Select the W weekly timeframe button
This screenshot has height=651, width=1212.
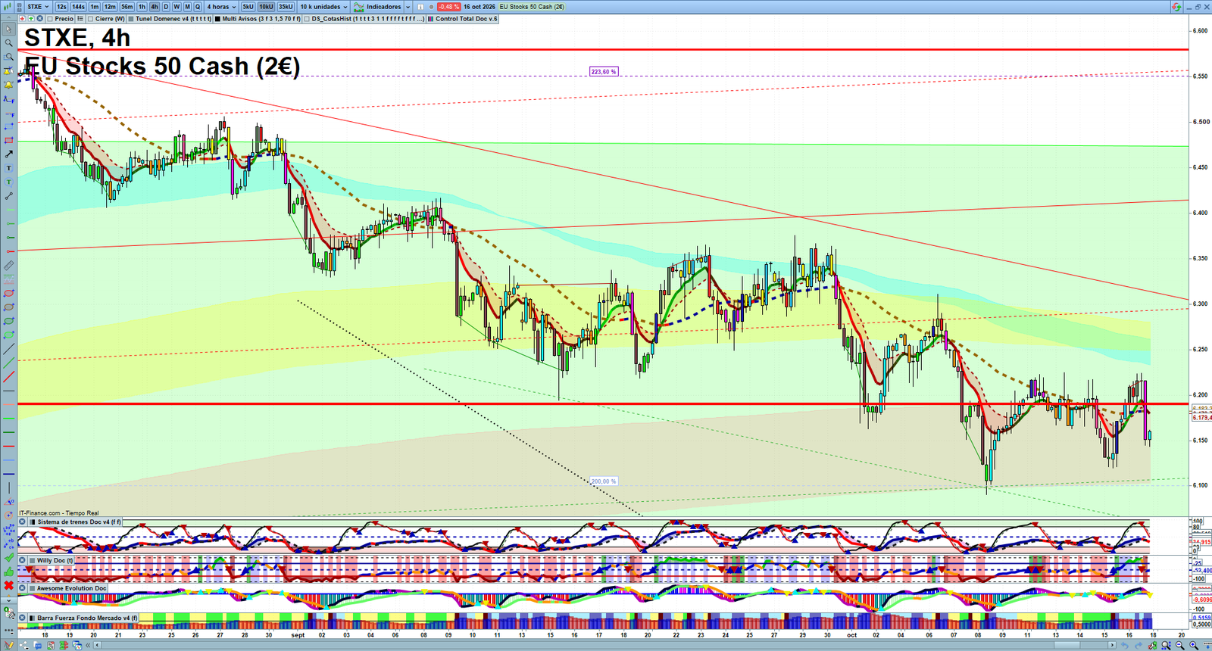click(176, 7)
